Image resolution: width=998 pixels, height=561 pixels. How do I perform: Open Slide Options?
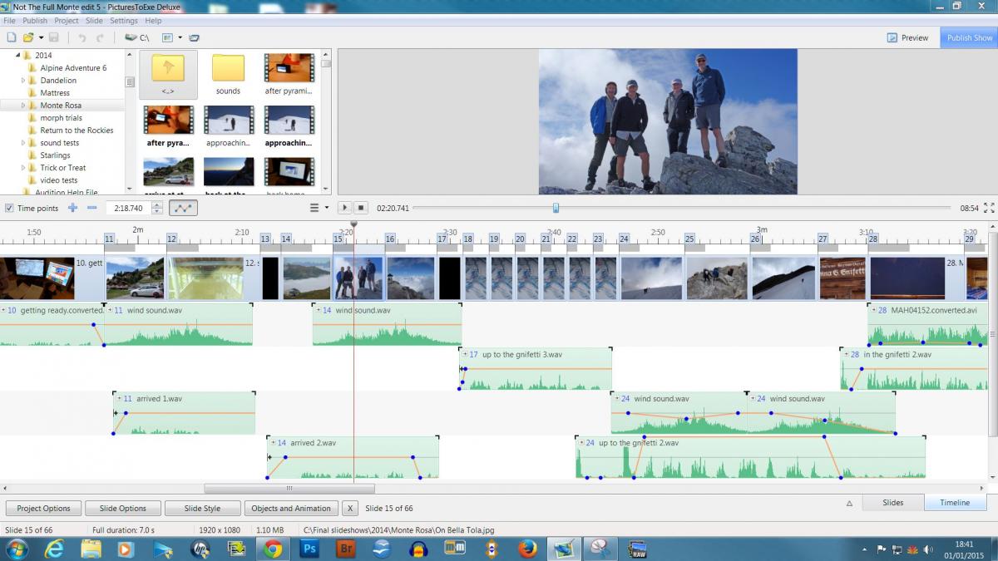click(x=122, y=508)
